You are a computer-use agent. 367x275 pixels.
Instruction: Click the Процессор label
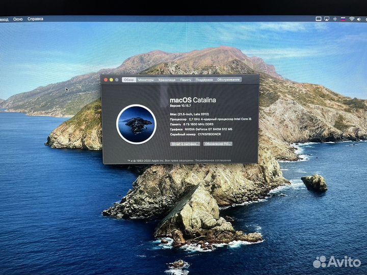click(178, 119)
